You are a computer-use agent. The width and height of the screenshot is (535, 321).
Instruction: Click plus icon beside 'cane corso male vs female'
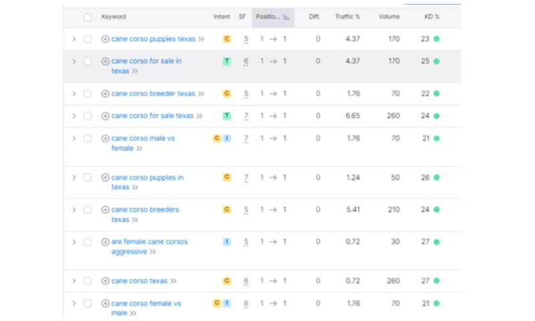click(105, 138)
